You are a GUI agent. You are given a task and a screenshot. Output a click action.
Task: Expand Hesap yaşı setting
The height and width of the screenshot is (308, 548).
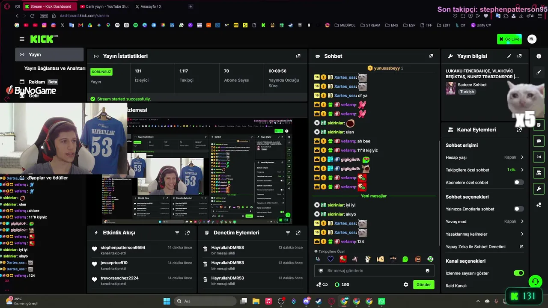[x=485, y=157]
